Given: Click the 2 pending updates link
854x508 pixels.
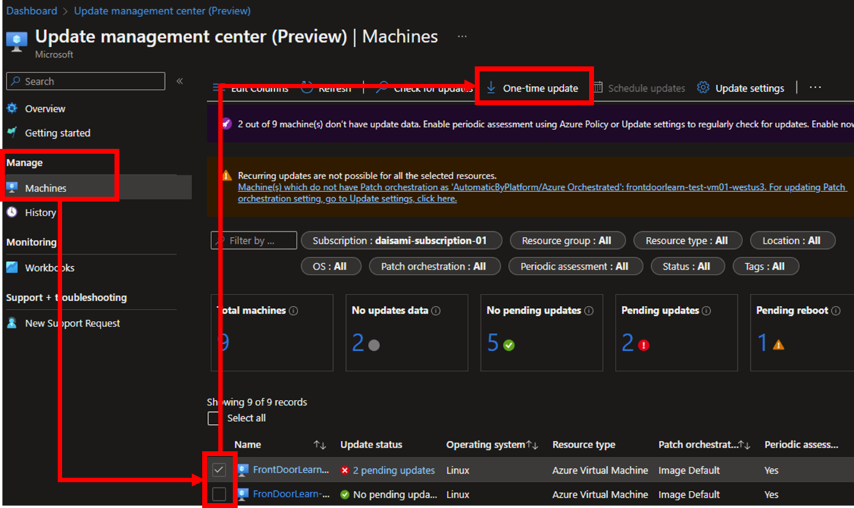Looking at the screenshot, I should click(394, 470).
